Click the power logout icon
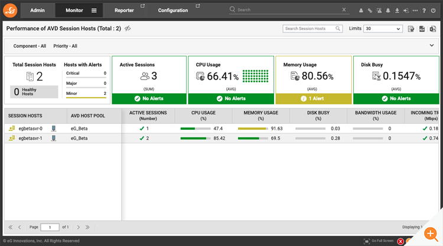 [x=433, y=11]
